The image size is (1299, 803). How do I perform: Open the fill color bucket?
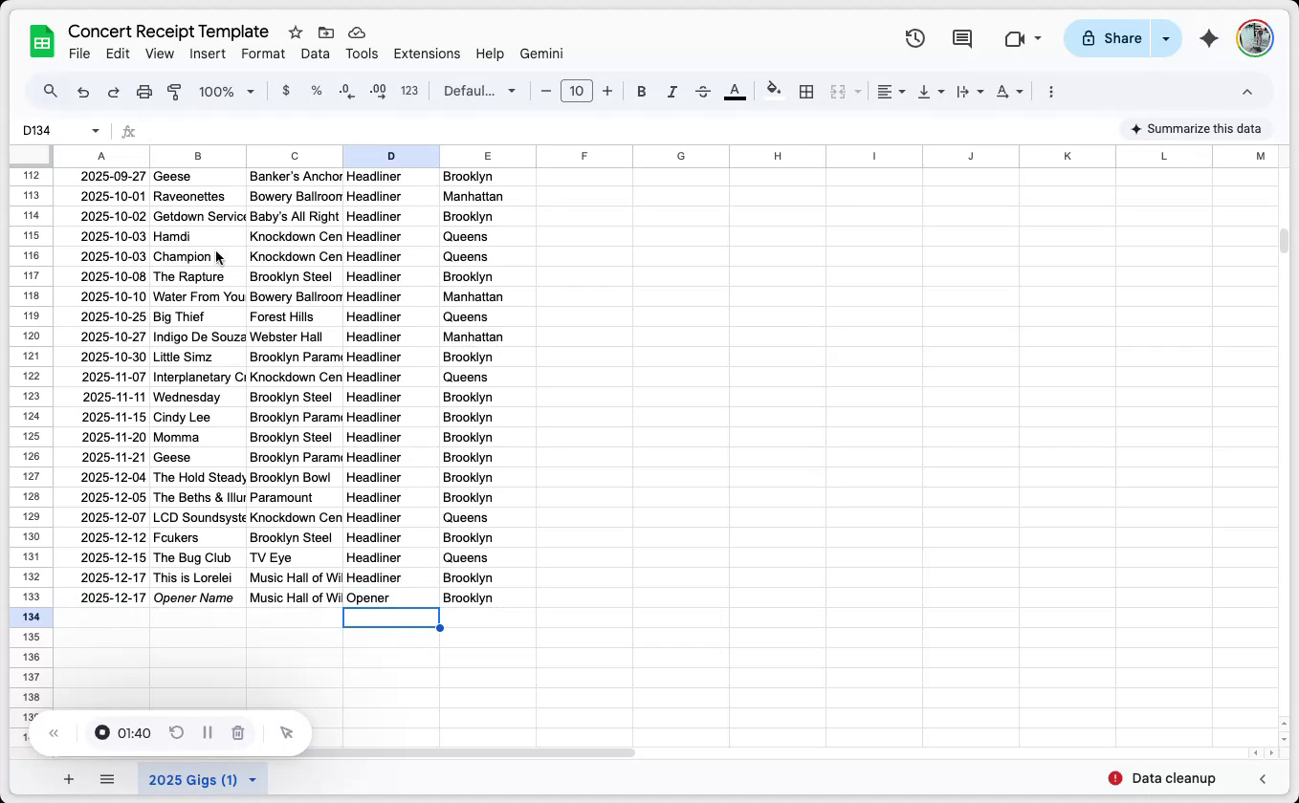(774, 91)
